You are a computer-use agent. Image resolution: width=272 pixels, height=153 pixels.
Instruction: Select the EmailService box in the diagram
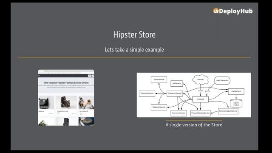[x=159, y=79]
